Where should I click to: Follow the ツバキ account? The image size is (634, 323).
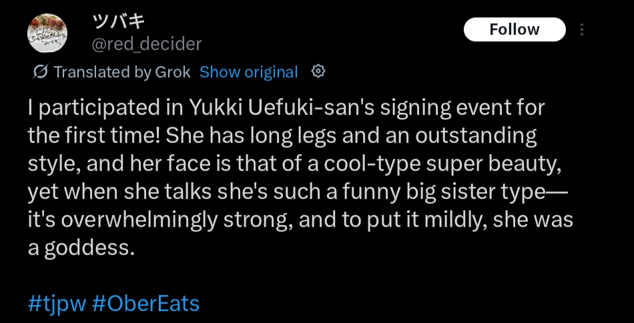coord(514,29)
